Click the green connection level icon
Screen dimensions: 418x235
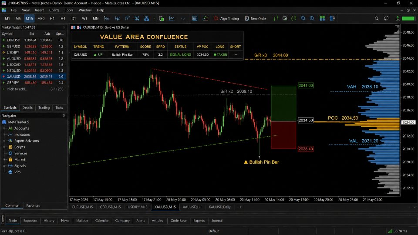(x=398, y=18)
